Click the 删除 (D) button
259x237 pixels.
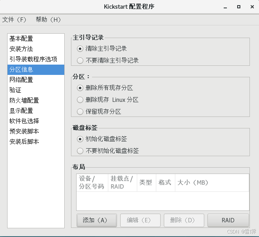(x=184, y=220)
